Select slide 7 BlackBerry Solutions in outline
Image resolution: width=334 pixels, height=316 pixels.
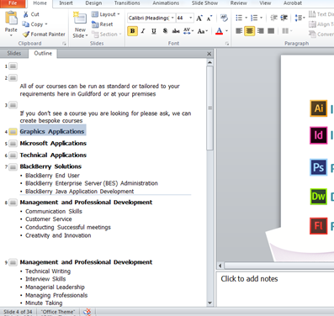(50, 166)
